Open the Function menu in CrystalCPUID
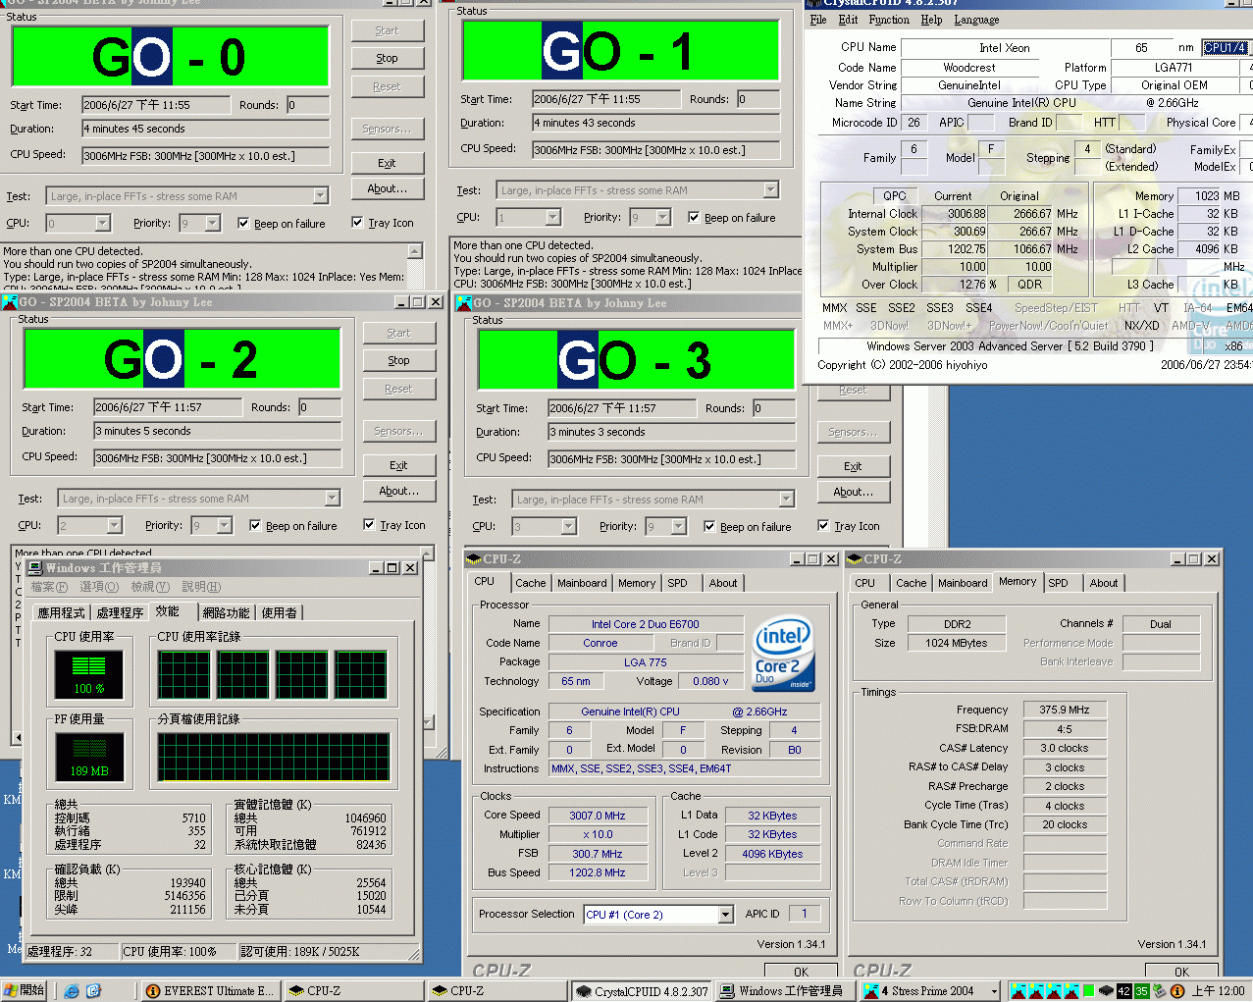This screenshot has height=1002, width=1253. pos(889,20)
